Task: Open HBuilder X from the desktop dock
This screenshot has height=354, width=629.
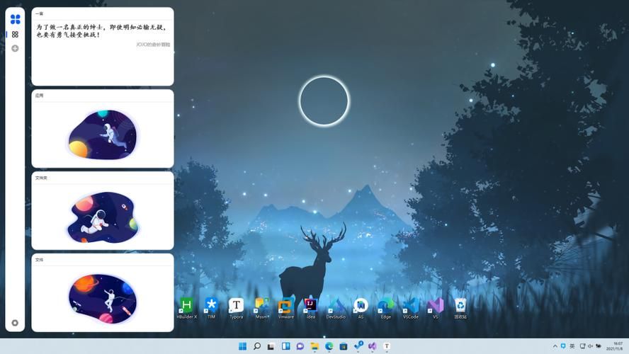Action: coord(186,306)
